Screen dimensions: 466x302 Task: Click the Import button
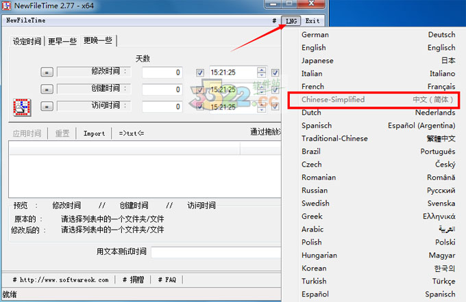click(94, 133)
